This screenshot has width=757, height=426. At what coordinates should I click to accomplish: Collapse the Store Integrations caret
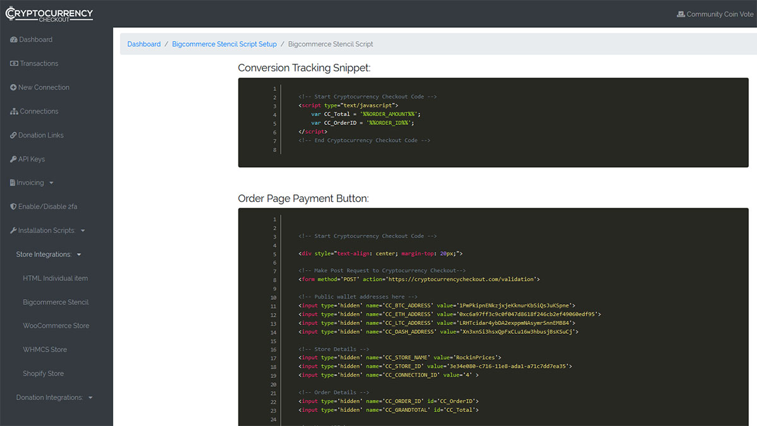[79, 255]
